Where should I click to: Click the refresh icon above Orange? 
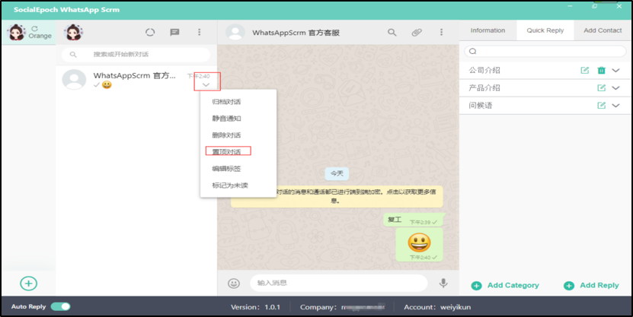point(35,29)
